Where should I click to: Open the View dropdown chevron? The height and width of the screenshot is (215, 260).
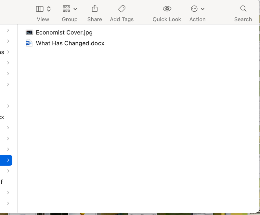click(x=48, y=9)
